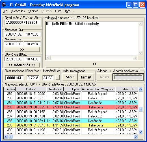Click the Állapot progress bar

[x=128, y=77]
